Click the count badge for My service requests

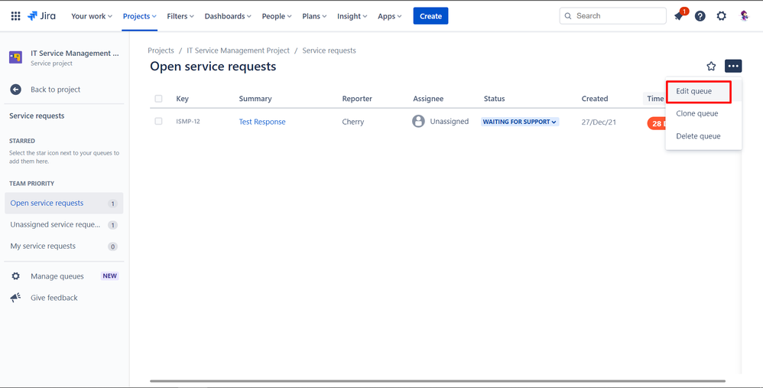pyautogui.click(x=113, y=247)
